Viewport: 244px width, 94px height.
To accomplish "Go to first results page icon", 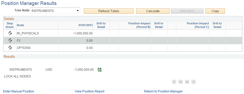I will (174, 82).
